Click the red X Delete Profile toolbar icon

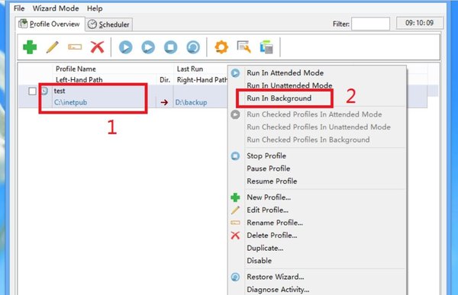(97, 47)
